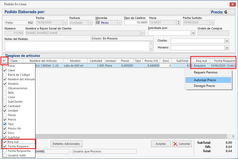Open Detalles Adicionales
The height and width of the screenshot is (159, 238).
pyautogui.click(x=66, y=144)
